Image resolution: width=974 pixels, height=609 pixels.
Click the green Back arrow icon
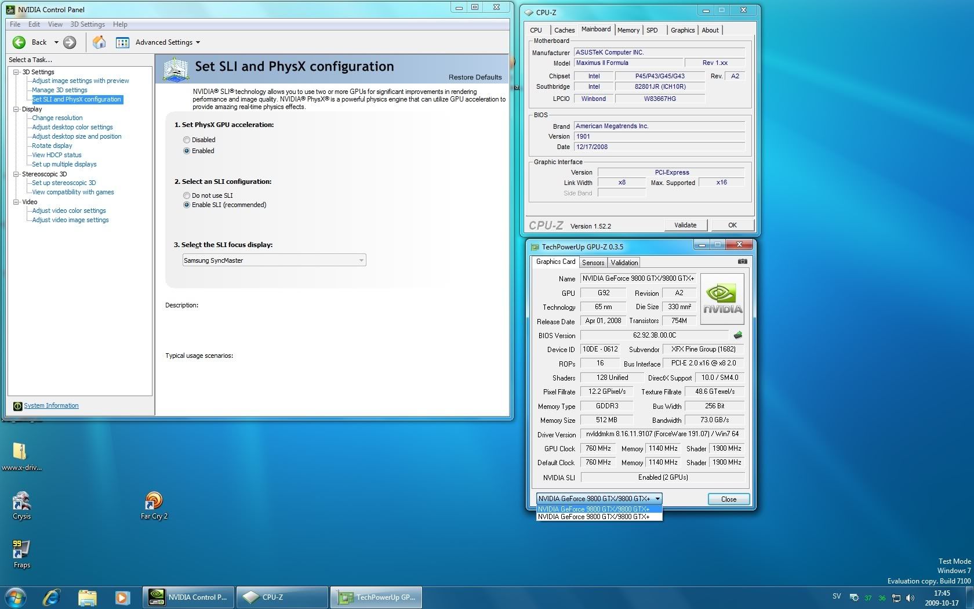[x=19, y=42]
